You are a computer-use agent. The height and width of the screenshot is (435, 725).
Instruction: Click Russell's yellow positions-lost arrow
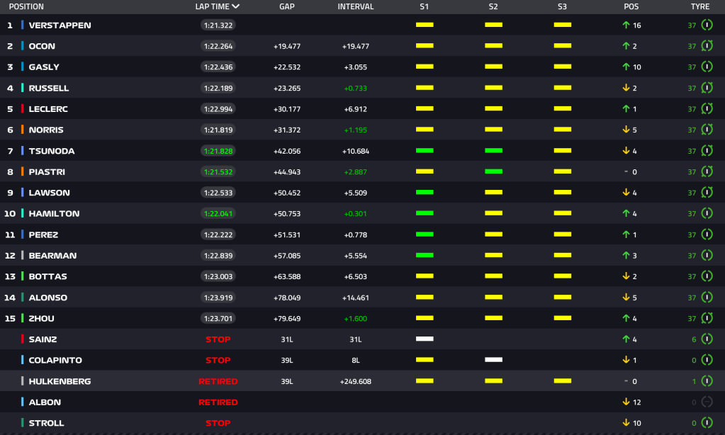point(626,88)
